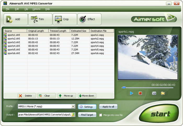The image size is (183, 126).
Task: Sort by Trimmed Length column header
Action: click(59, 31)
